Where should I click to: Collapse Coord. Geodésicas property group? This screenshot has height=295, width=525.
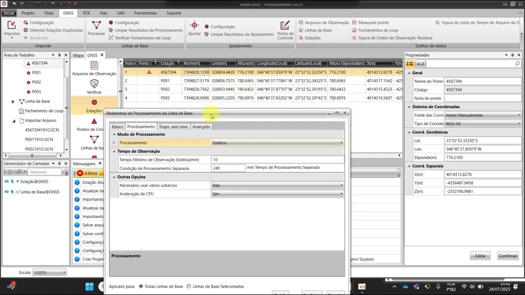(409, 132)
